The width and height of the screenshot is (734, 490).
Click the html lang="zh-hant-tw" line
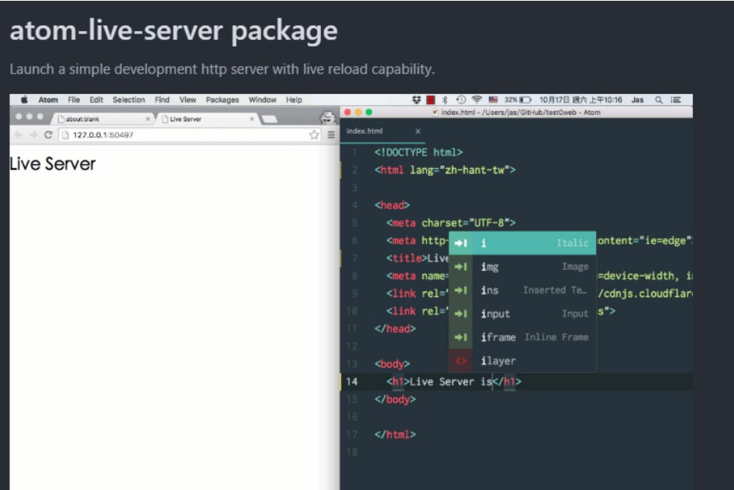tap(445, 170)
